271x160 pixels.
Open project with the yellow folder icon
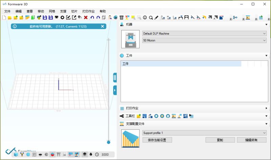coord(10,18)
